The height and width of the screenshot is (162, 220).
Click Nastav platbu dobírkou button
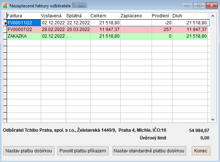[29, 151]
